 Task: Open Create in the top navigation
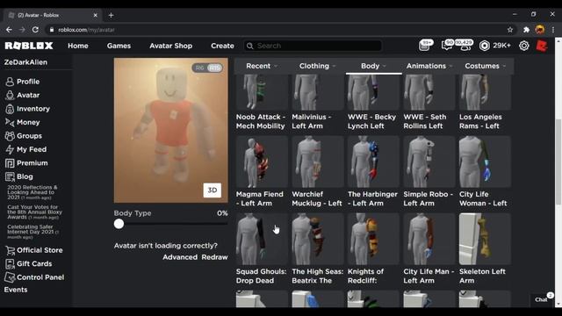tap(222, 46)
